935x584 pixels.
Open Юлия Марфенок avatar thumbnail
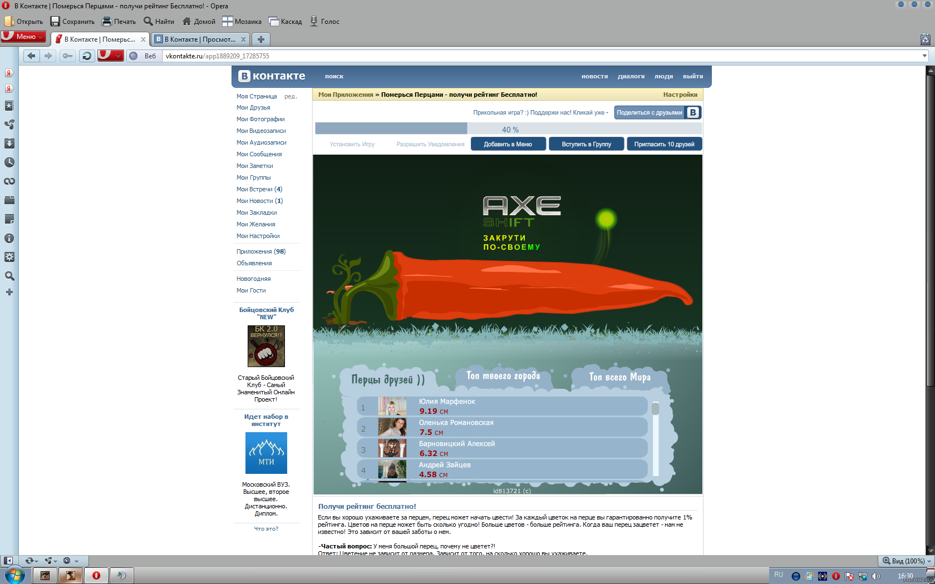(392, 406)
